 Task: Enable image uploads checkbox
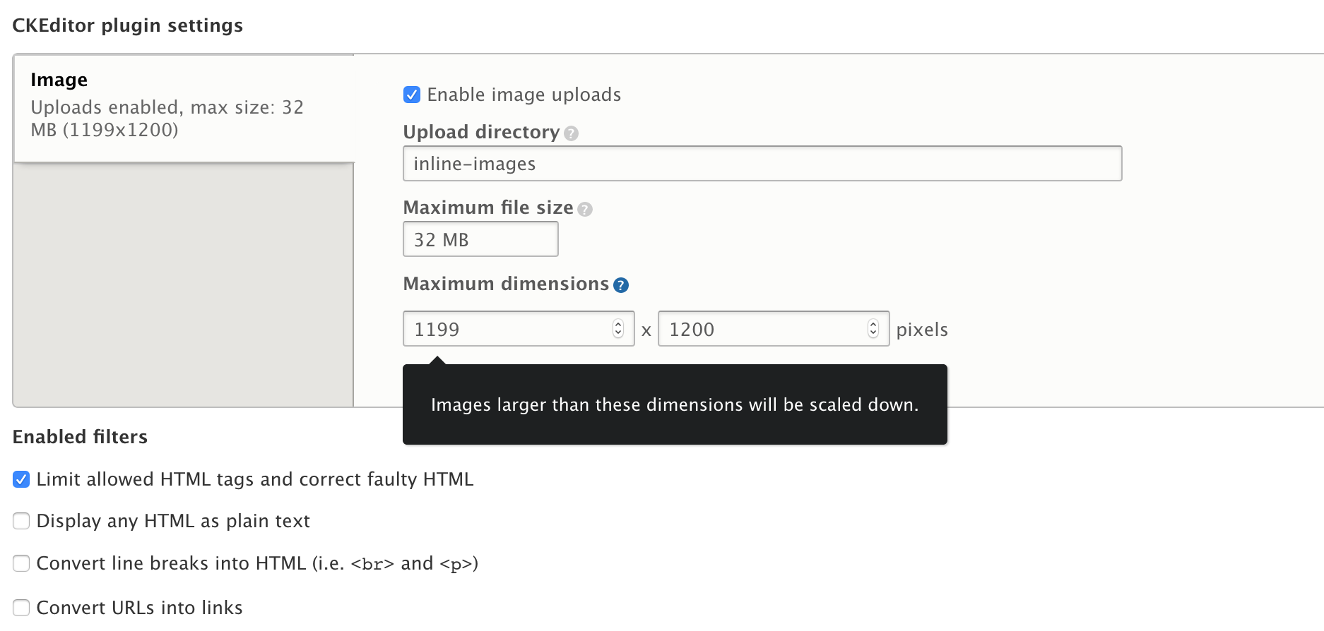(x=412, y=95)
